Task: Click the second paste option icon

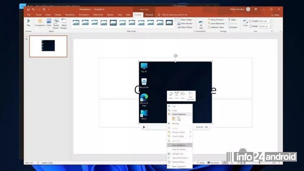Action: [x=179, y=119]
